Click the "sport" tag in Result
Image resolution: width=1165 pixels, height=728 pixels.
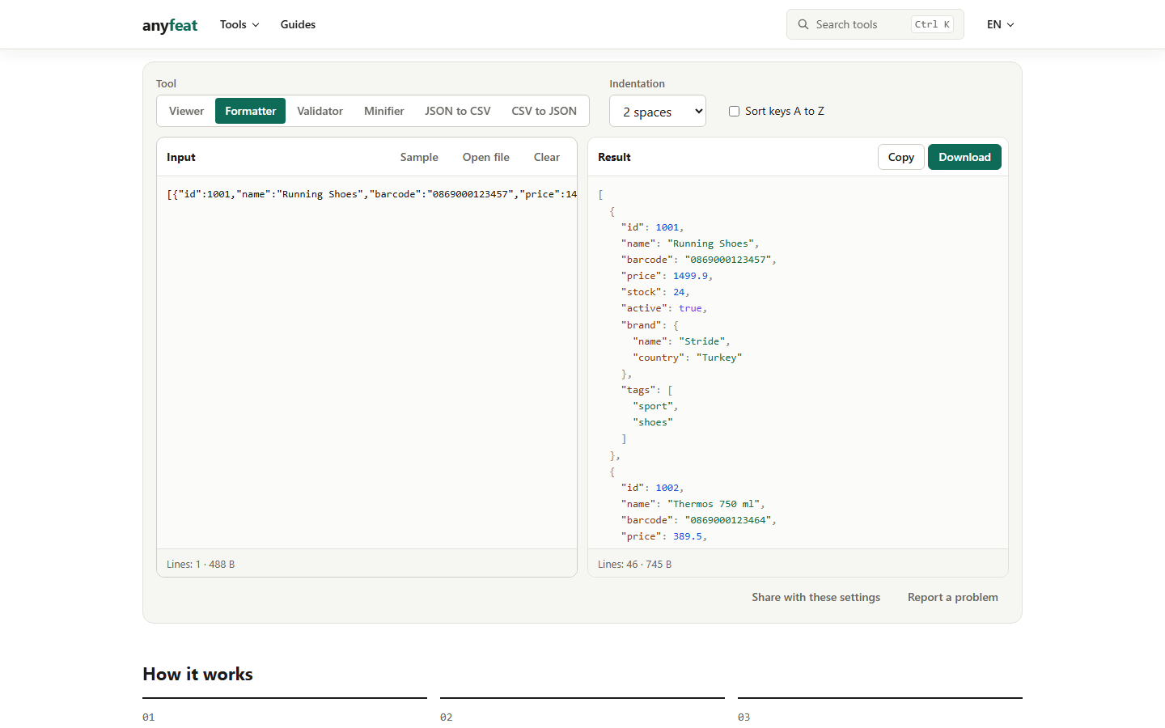pyautogui.click(x=653, y=406)
